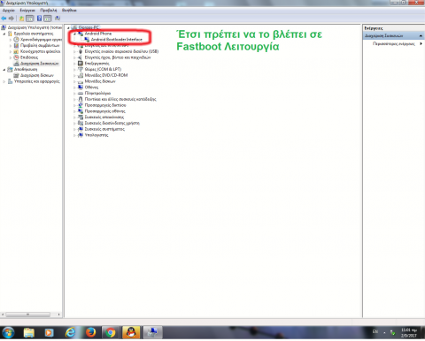Select Πληκτρολόγια device category

tap(97, 94)
